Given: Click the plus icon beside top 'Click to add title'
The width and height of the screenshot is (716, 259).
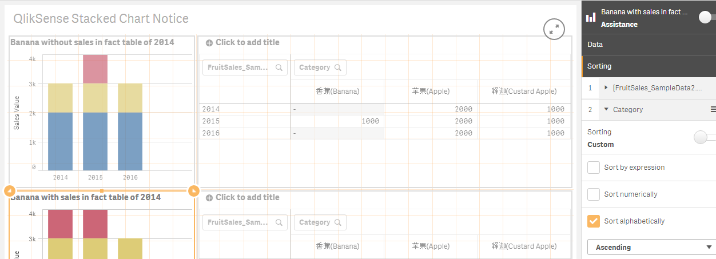Looking at the screenshot, I should coord(209,42).
